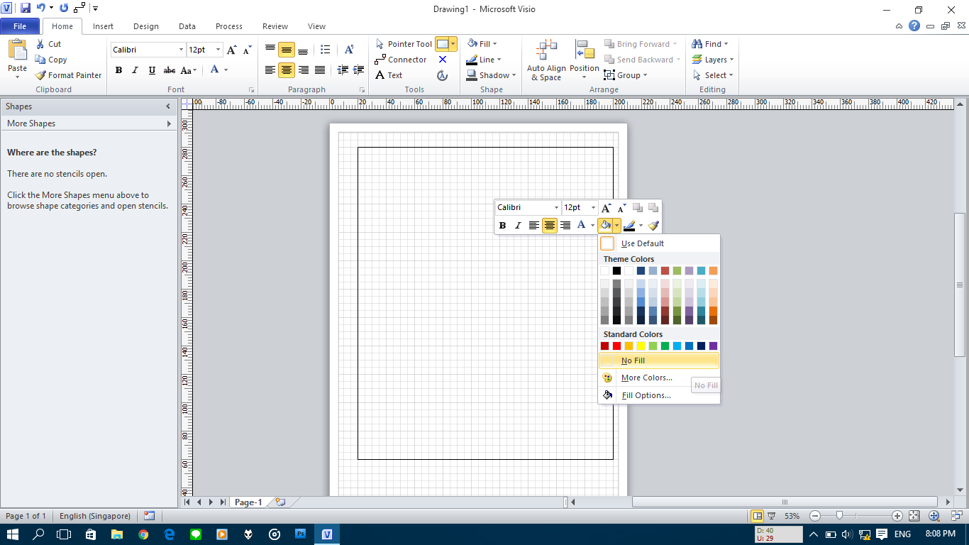Select the Pointer Tool

tap(403, 44)
